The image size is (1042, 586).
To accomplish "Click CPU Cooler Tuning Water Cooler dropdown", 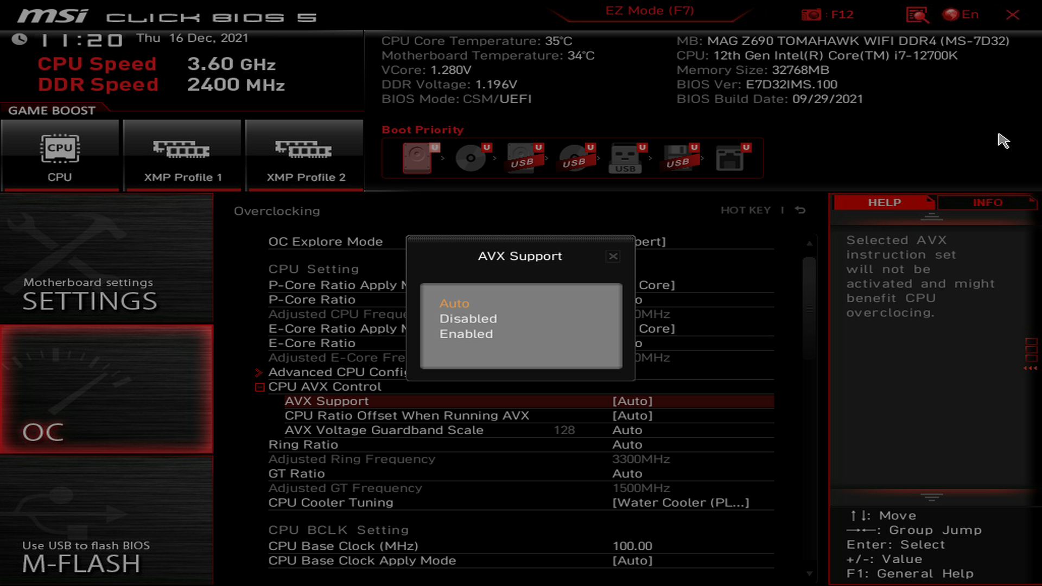I will 681,502.
